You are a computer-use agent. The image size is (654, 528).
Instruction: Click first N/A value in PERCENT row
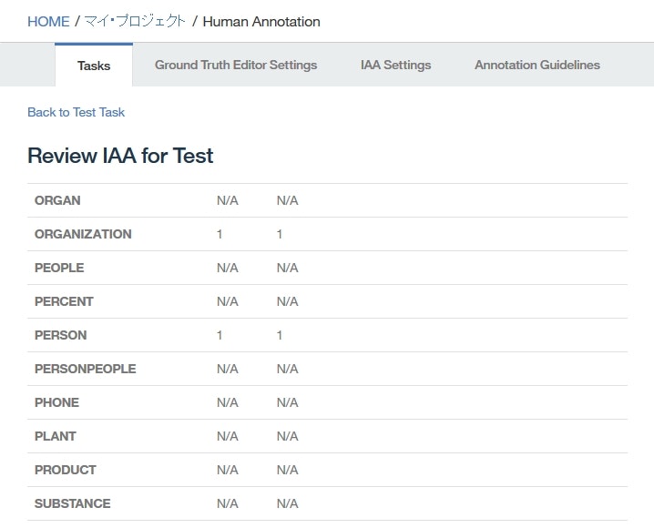point(228,301)
